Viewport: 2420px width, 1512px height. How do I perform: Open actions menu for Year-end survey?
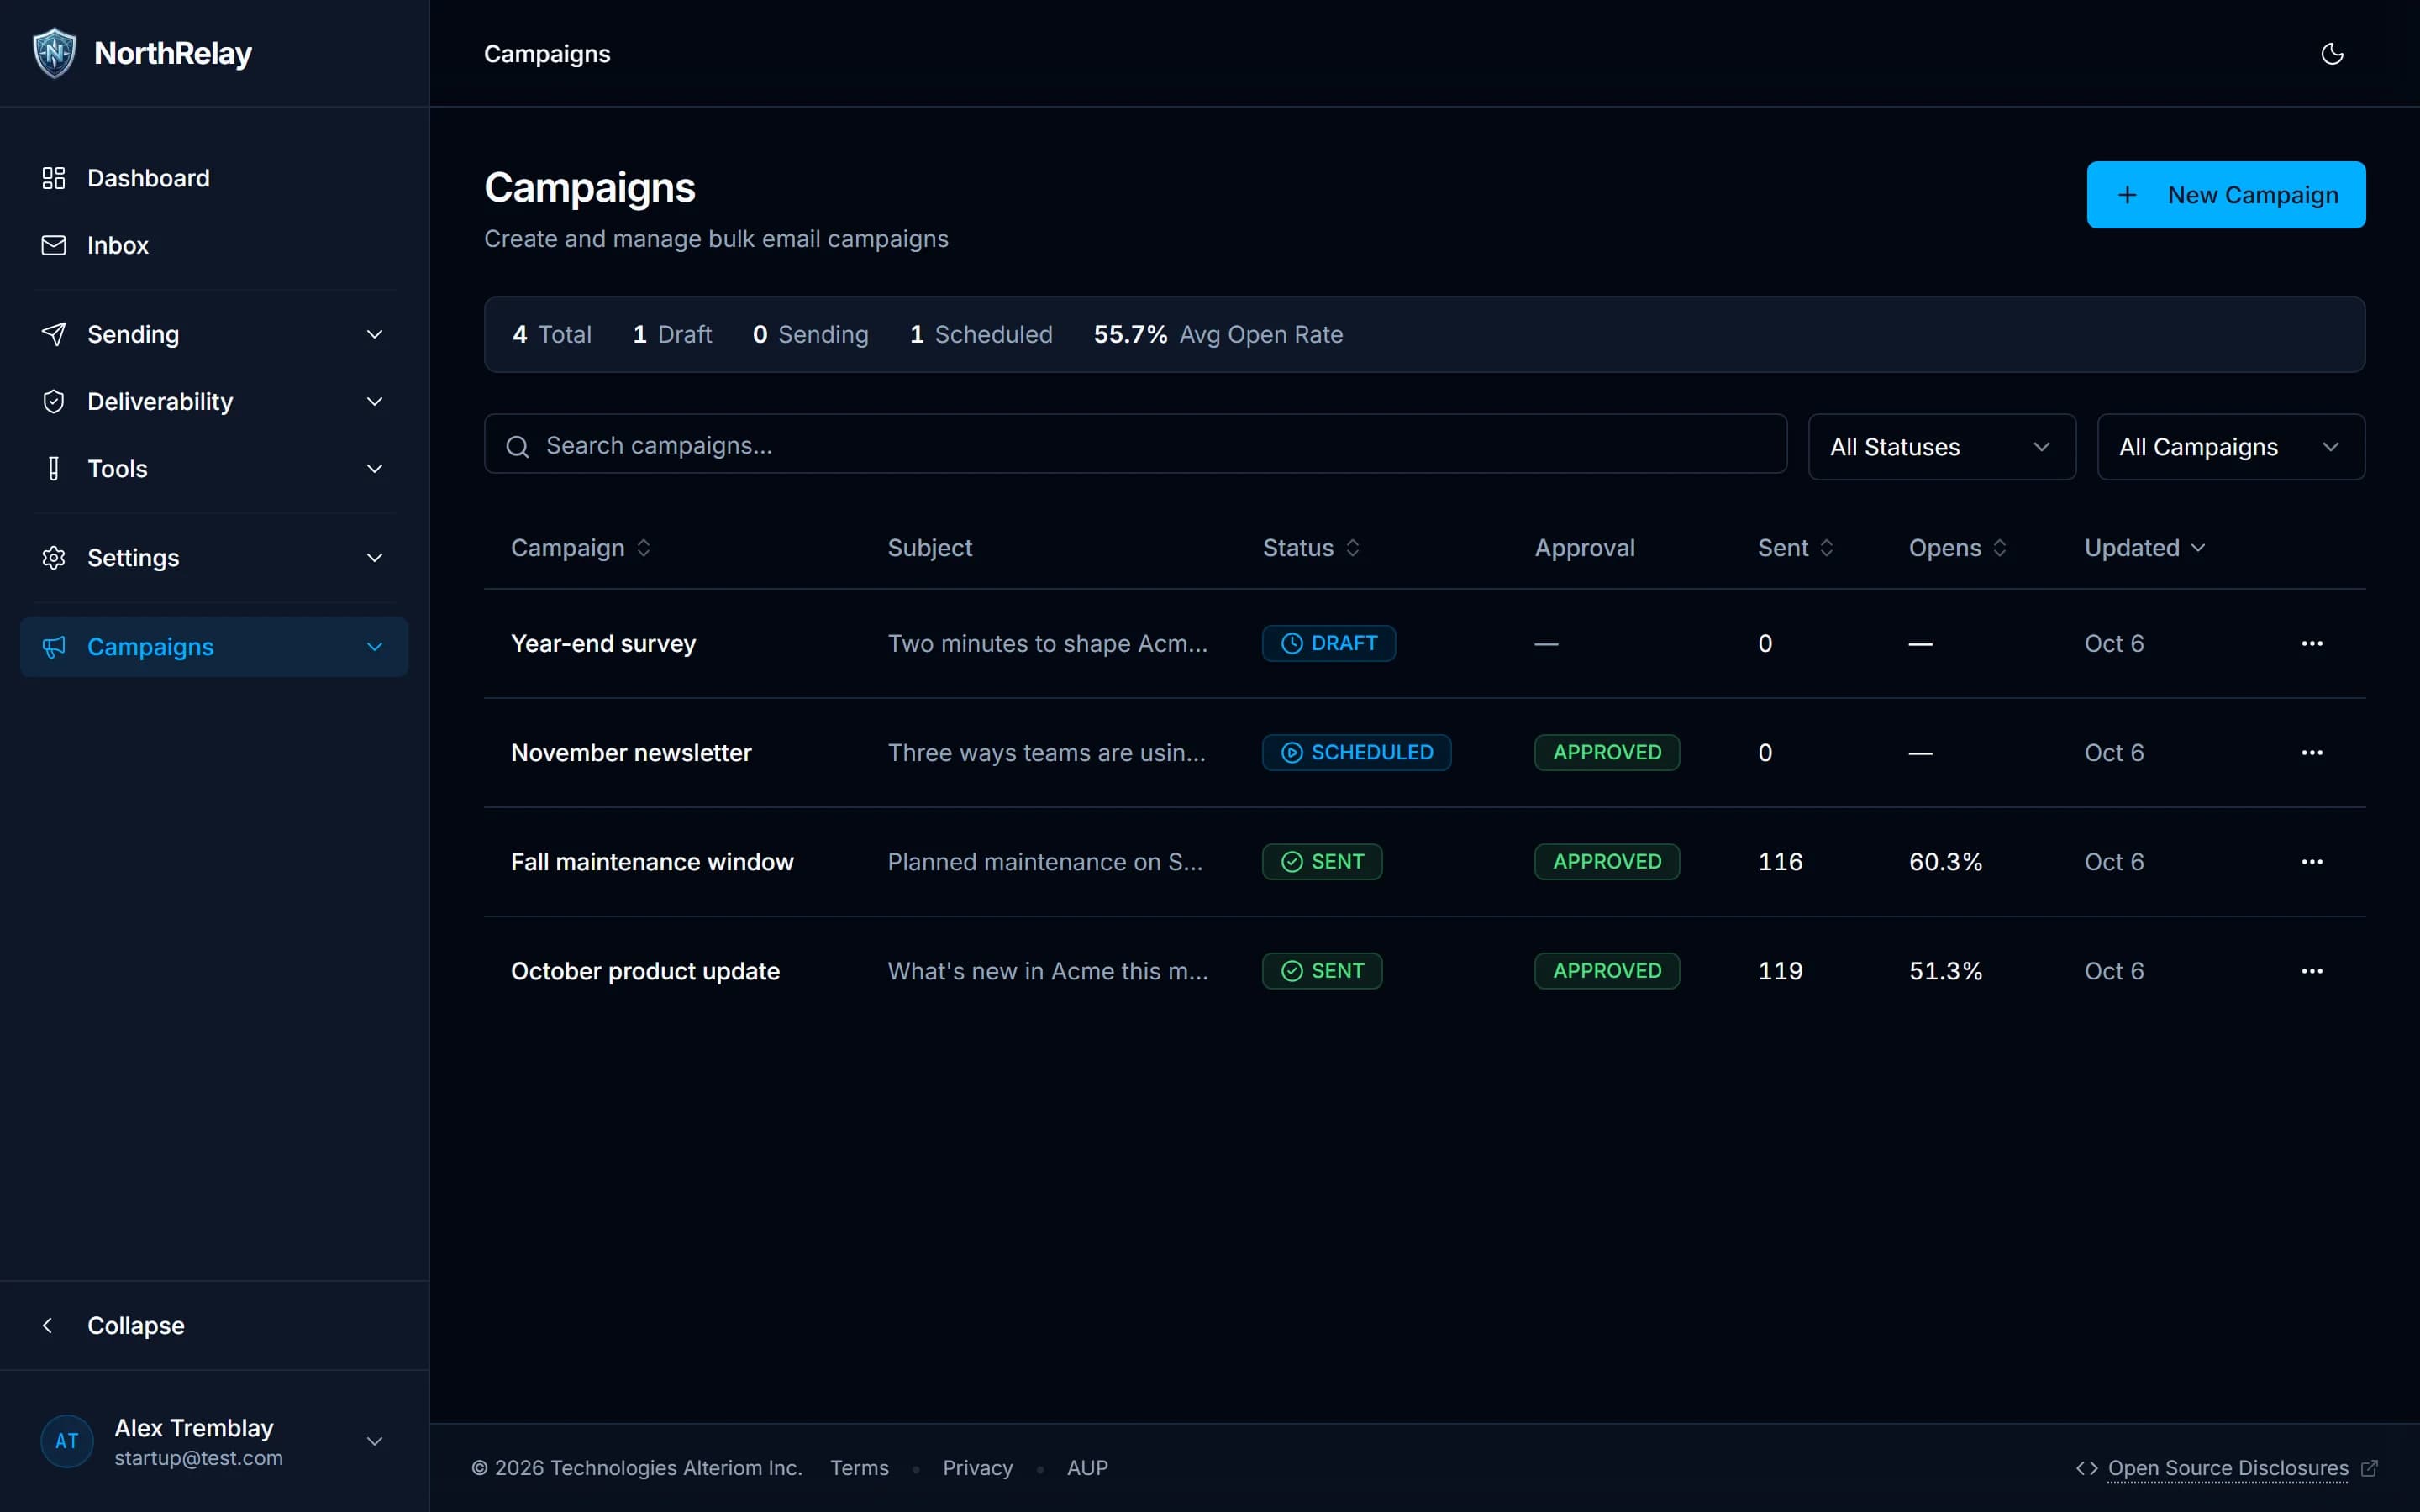click(x=2311, y=643)
